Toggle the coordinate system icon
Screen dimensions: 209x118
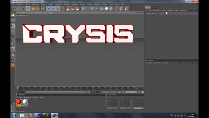62,9
